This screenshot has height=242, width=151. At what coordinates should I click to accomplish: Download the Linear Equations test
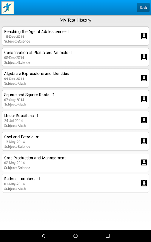tap(144, 120)
